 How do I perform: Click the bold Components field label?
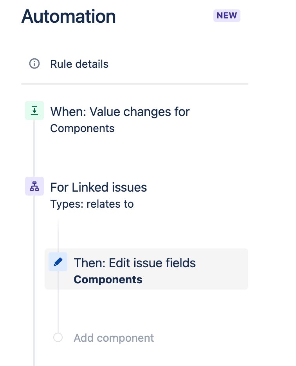point(108,280)
